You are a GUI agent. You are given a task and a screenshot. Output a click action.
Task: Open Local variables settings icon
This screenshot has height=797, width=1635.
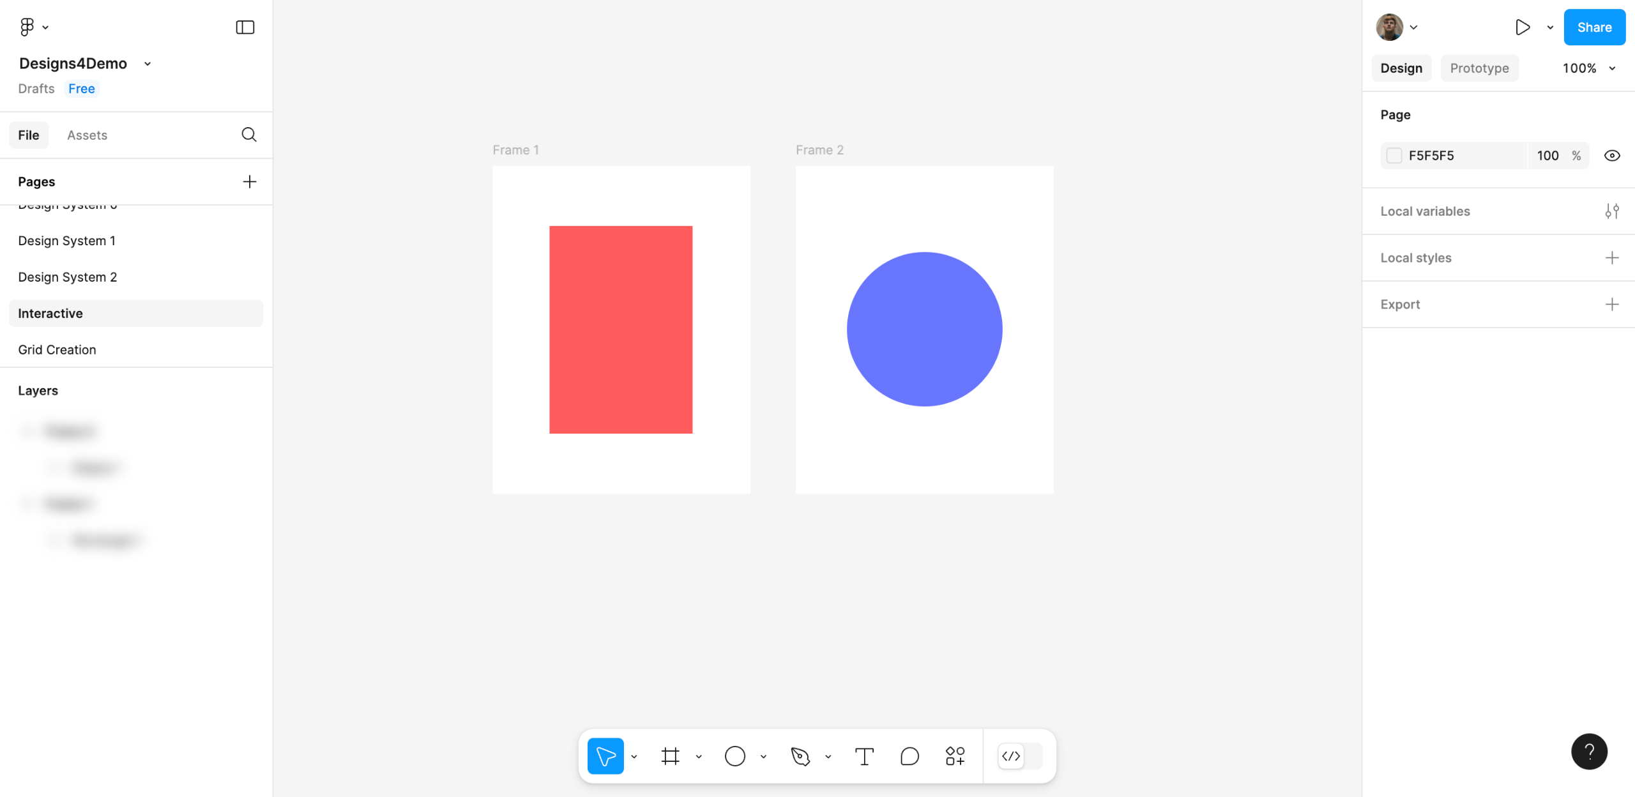(x=1611, y=211)
